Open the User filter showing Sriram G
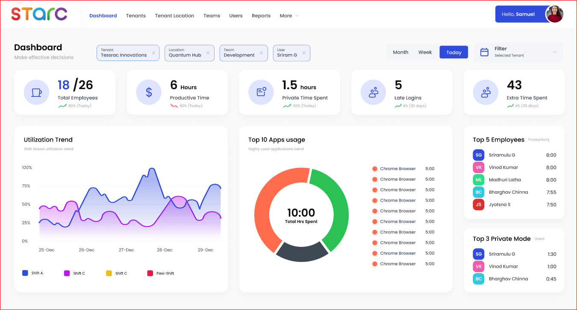The image size is (577, 310). [291, 53]
